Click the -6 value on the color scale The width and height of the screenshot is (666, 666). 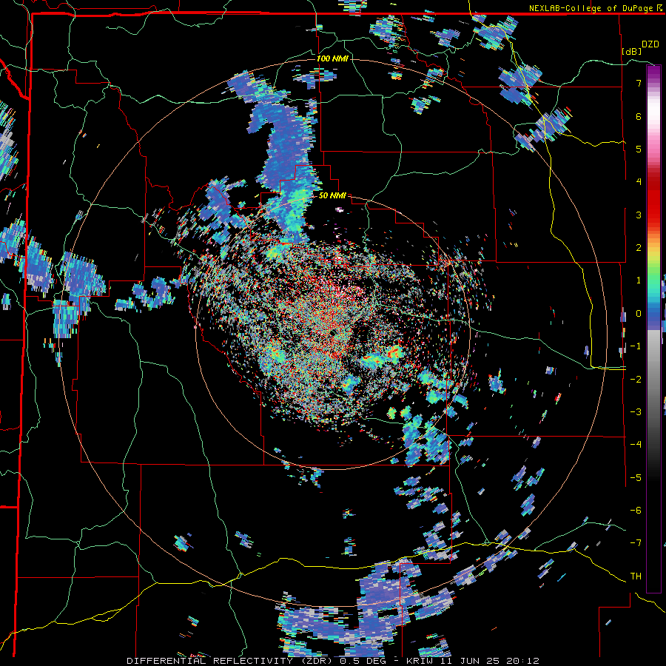(636, 511)
